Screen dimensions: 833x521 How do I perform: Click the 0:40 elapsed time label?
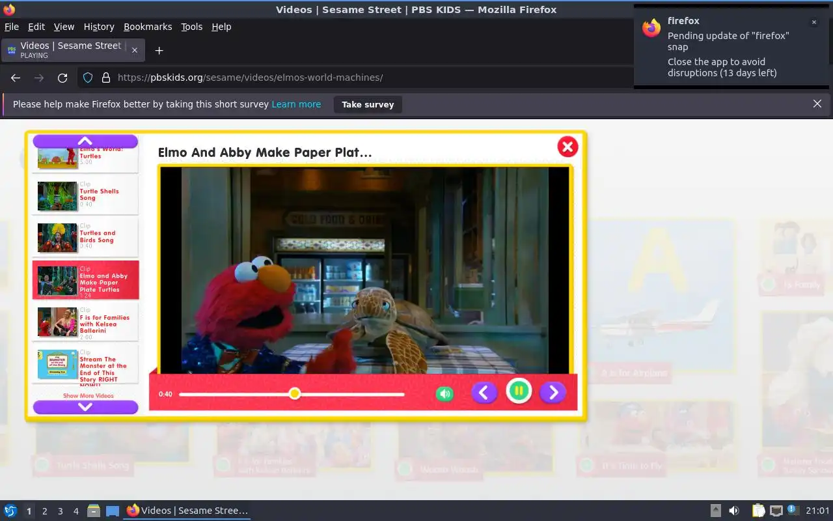point(165,394)
